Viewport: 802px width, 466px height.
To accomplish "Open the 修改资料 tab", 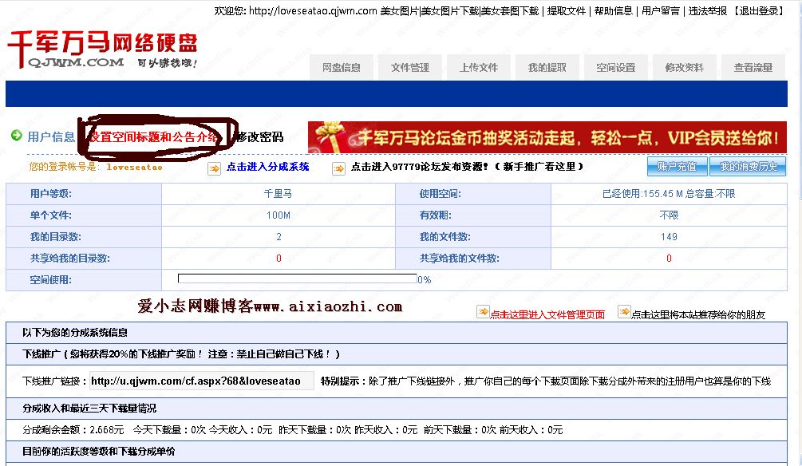I will [684, 68].
